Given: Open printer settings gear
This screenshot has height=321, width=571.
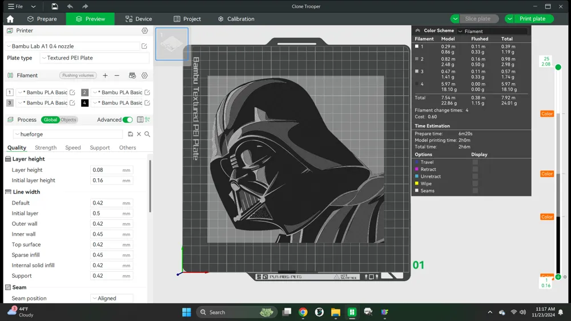Looking at the screenshot, I should 144,31.
